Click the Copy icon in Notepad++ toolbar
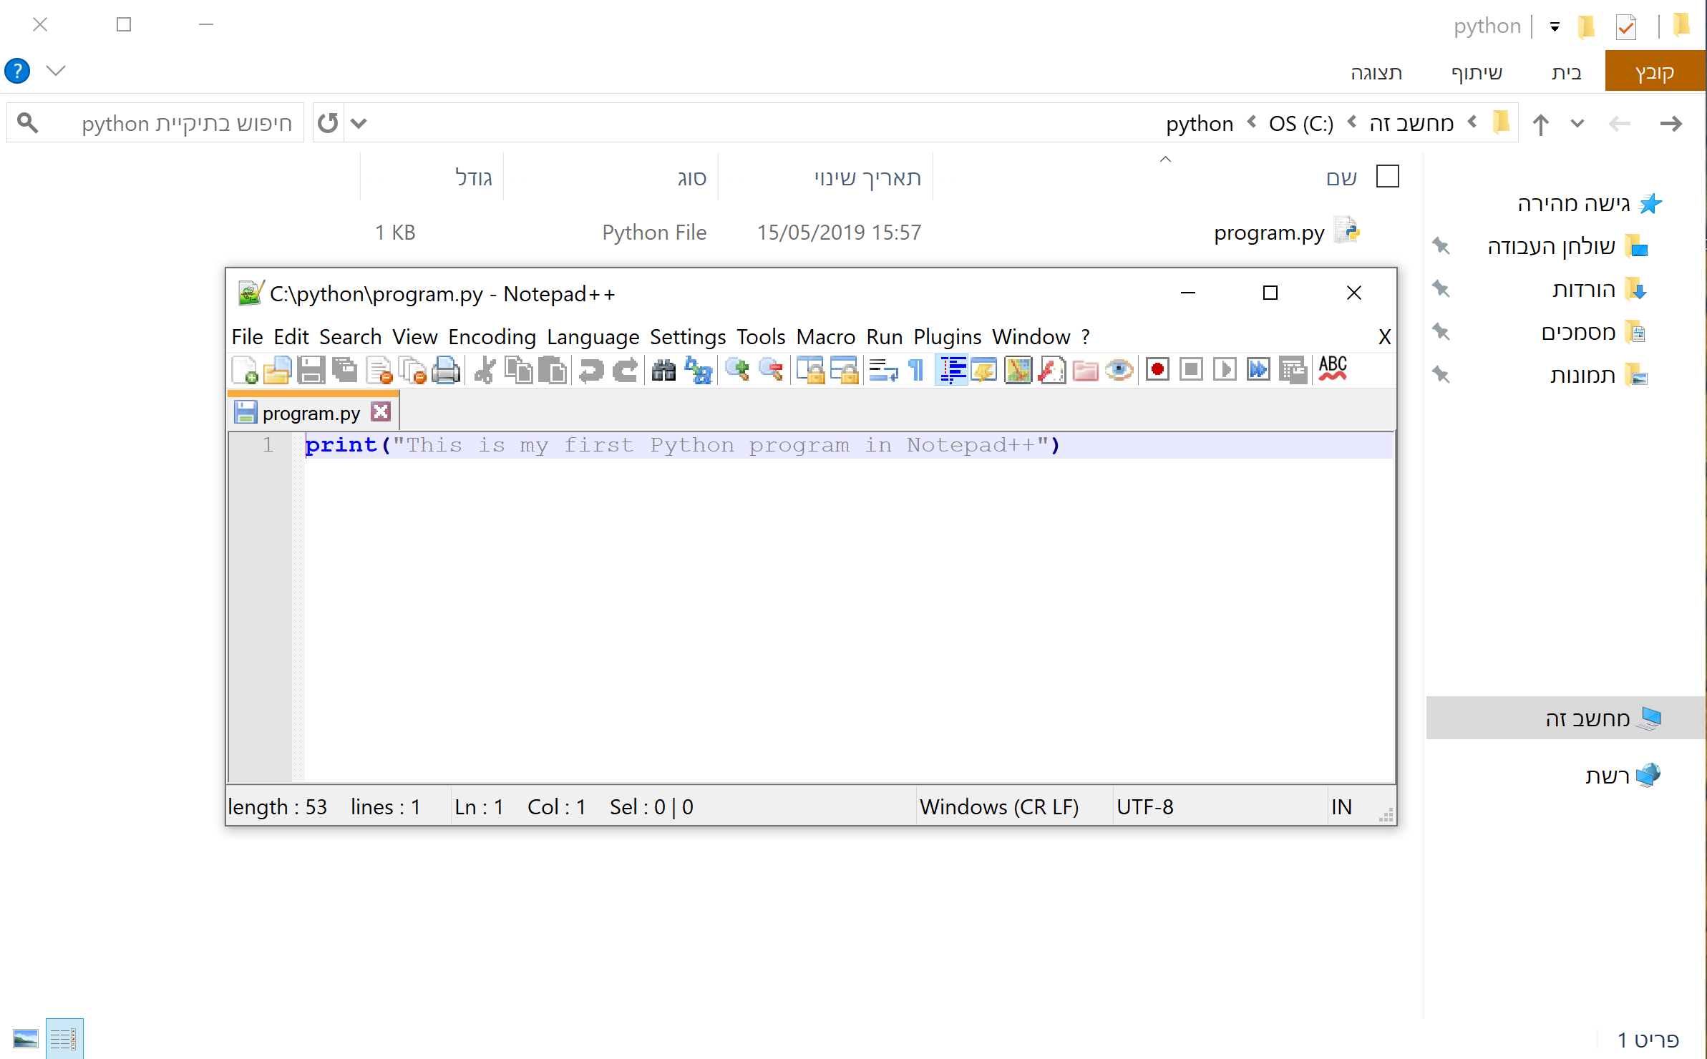Screen dimensions: 1707x1059 pyautogui.click(x=518, y=370)
